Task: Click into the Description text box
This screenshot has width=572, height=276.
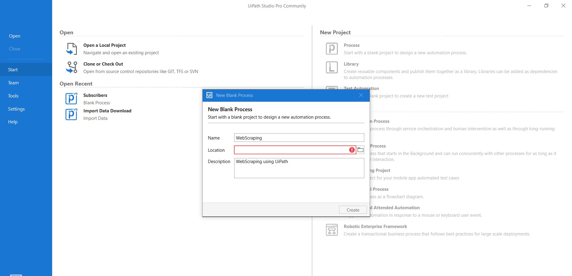Action: (x=299, y=168)
